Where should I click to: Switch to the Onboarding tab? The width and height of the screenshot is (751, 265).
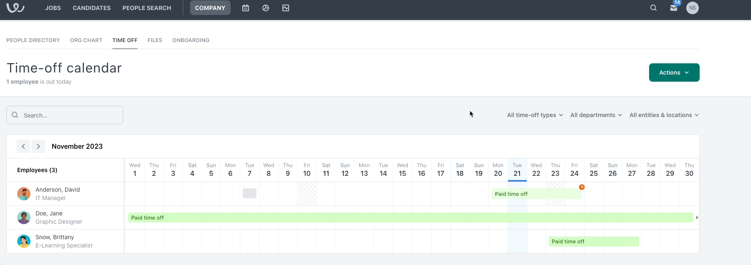[191, 40]
